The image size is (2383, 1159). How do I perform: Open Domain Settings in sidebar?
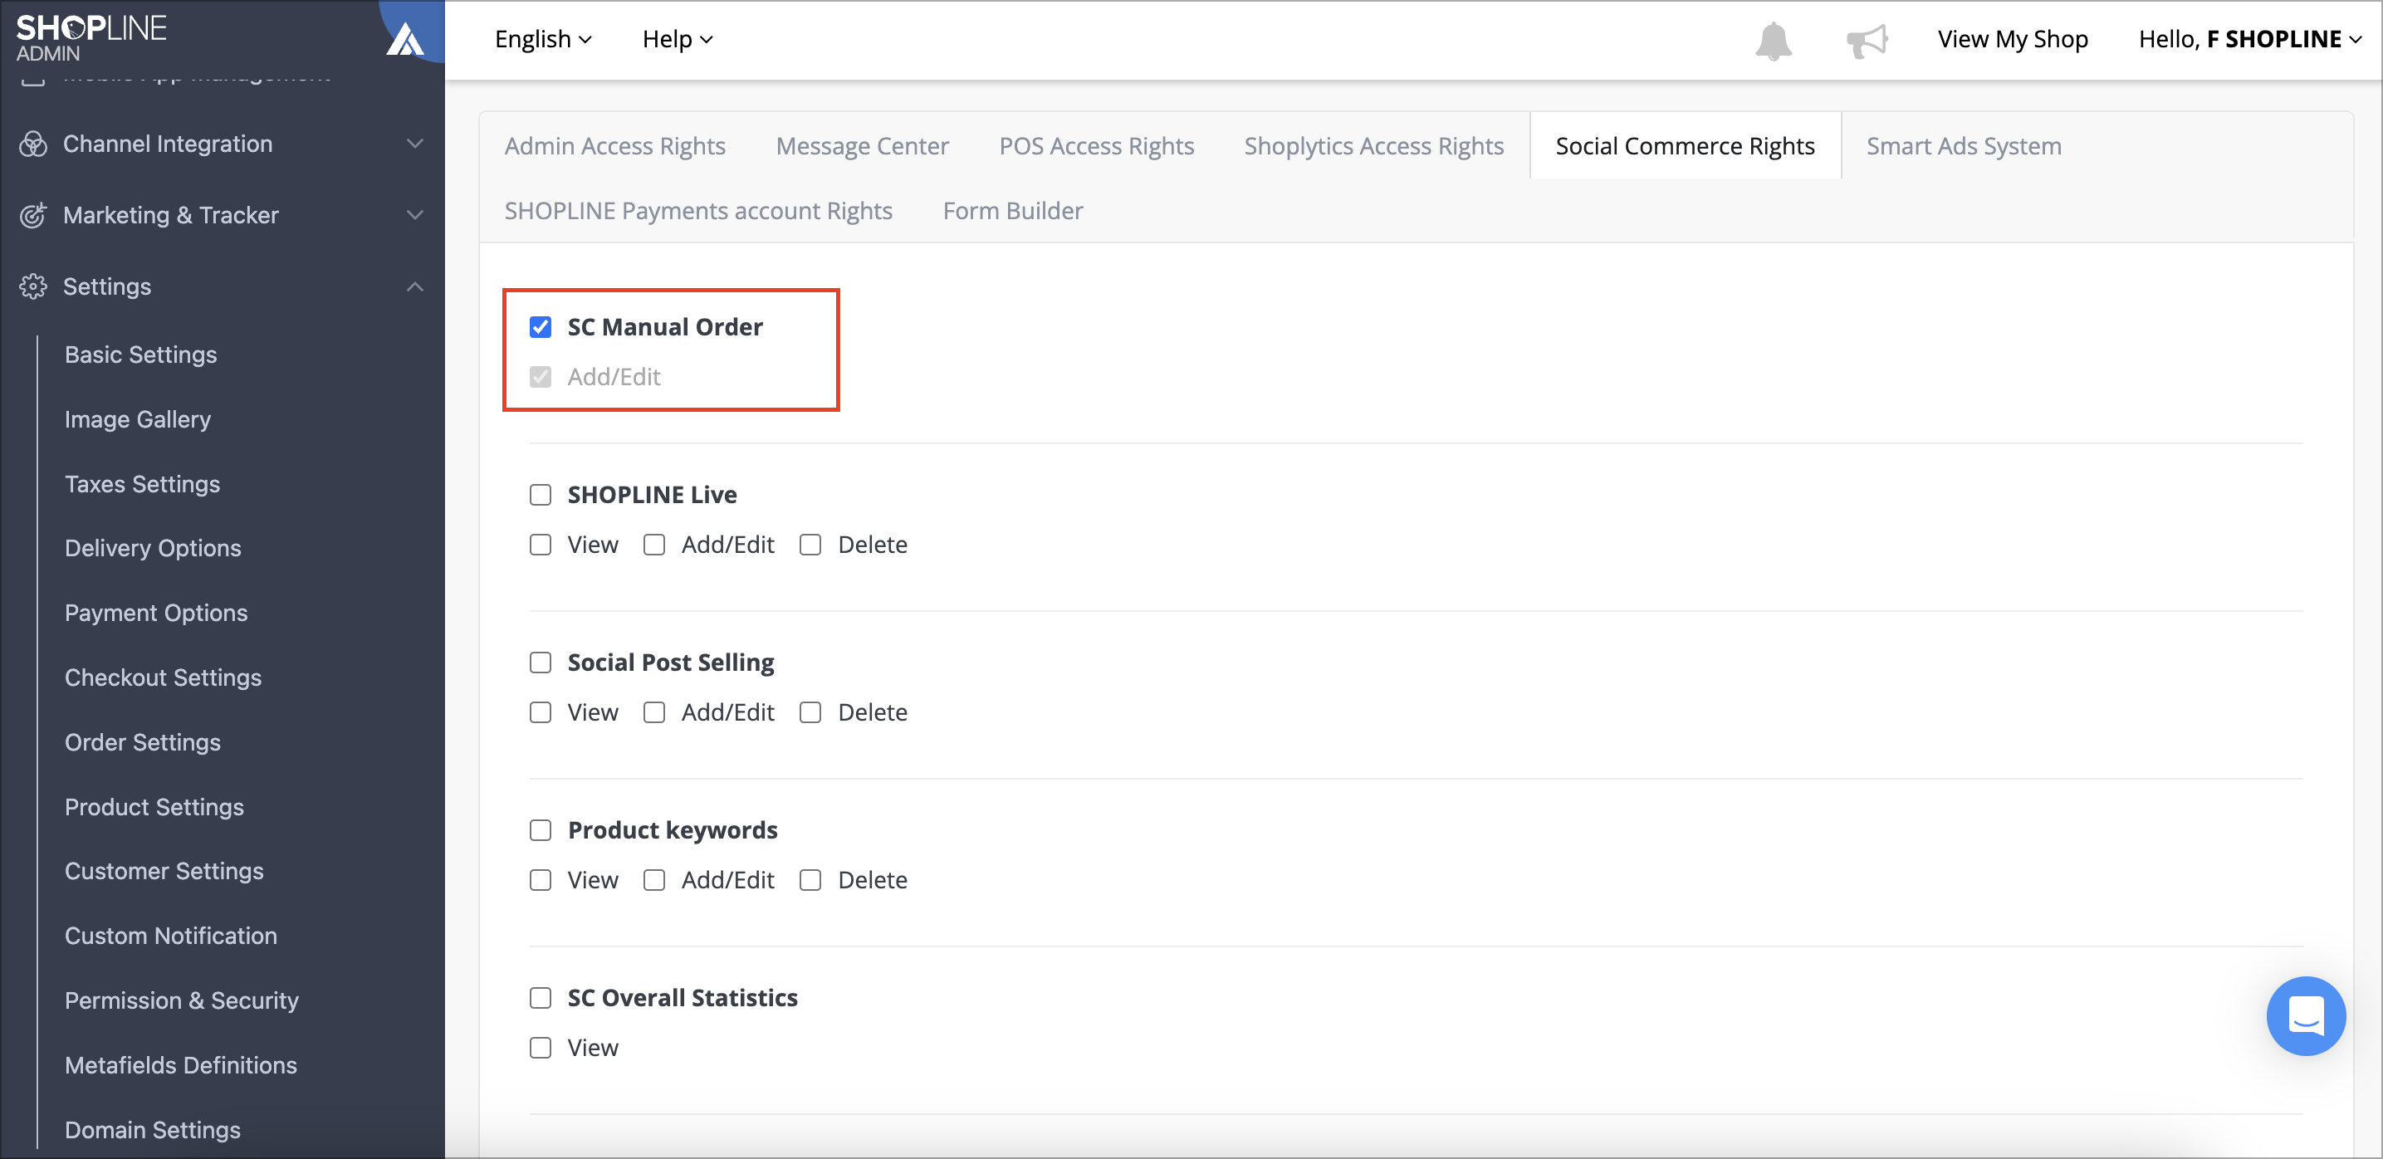(x=153, y=1129)
